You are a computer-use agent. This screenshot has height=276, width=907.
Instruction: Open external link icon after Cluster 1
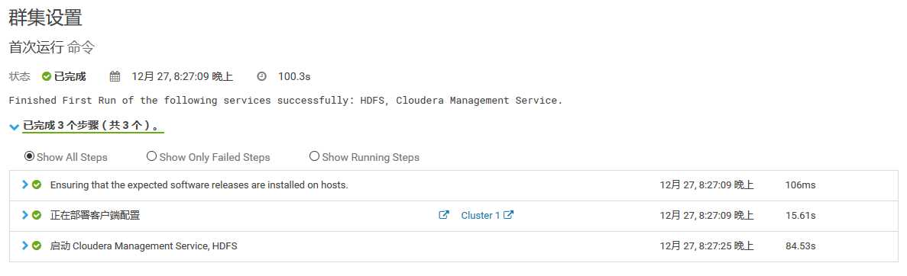508,215
